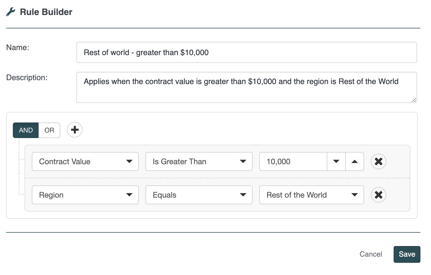Expand the Is Greater Than operator dropdown
The image size is (431, 275).
199,161
